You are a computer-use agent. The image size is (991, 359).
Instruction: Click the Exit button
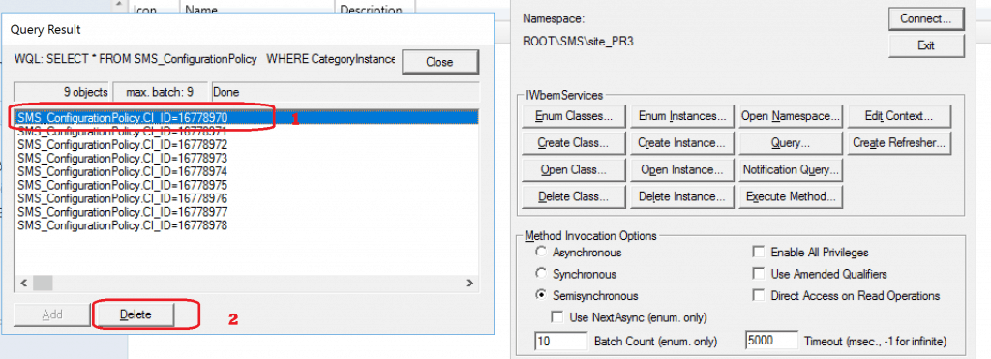click(x=926, y=45)
